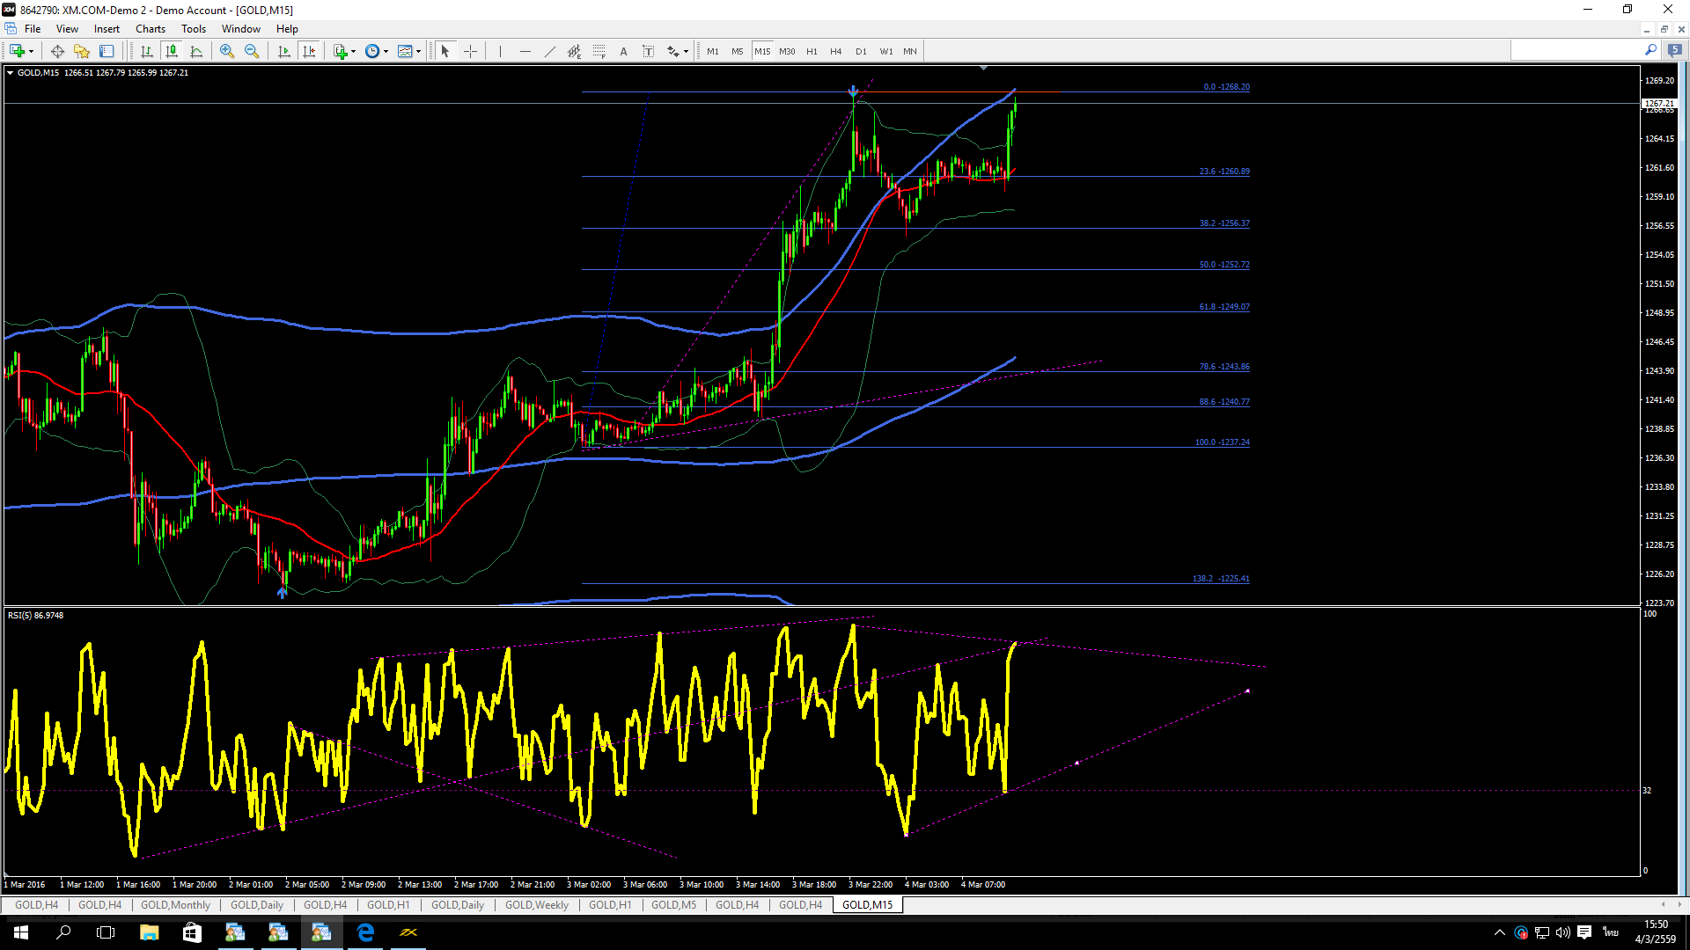Toggle candlestick chart mode
The height and width of the screenshot is (950, 1690).
point(172,51)
